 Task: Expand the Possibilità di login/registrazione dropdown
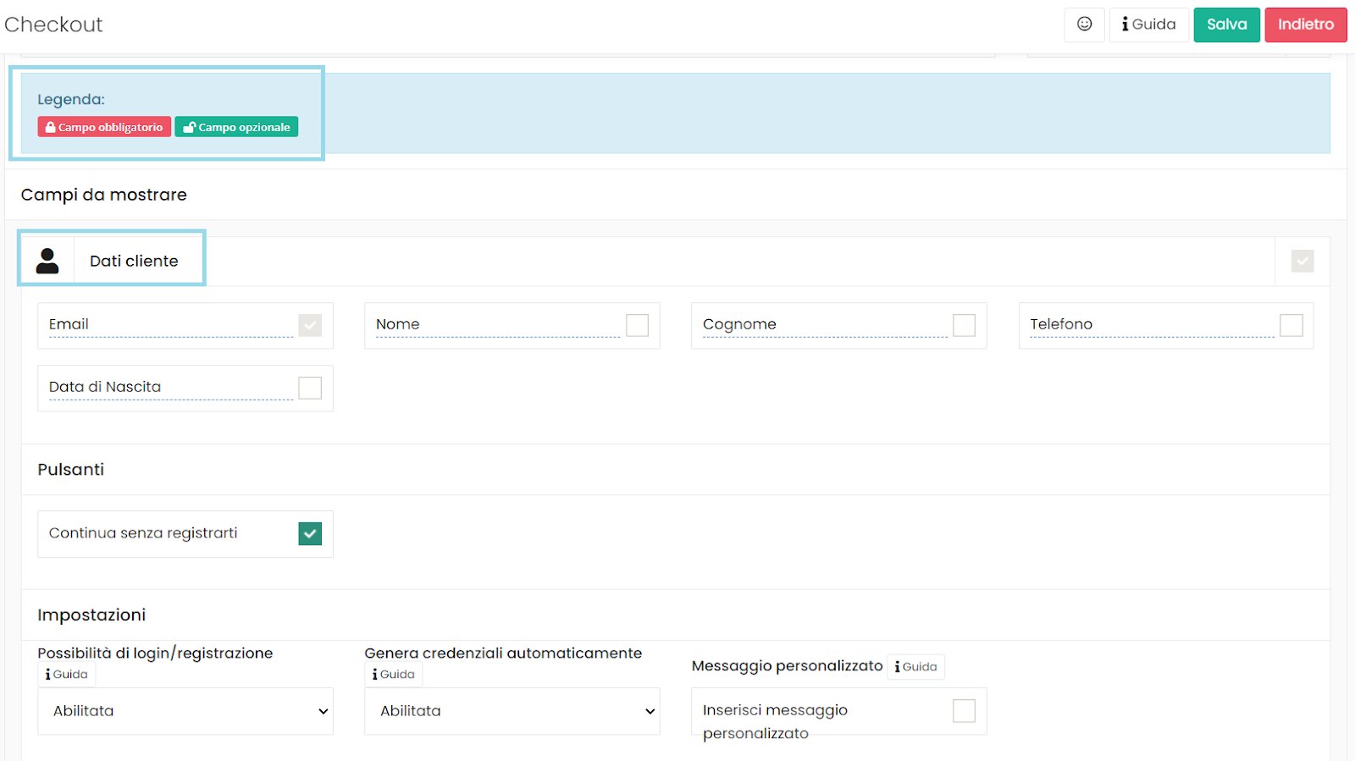[185, 711]
